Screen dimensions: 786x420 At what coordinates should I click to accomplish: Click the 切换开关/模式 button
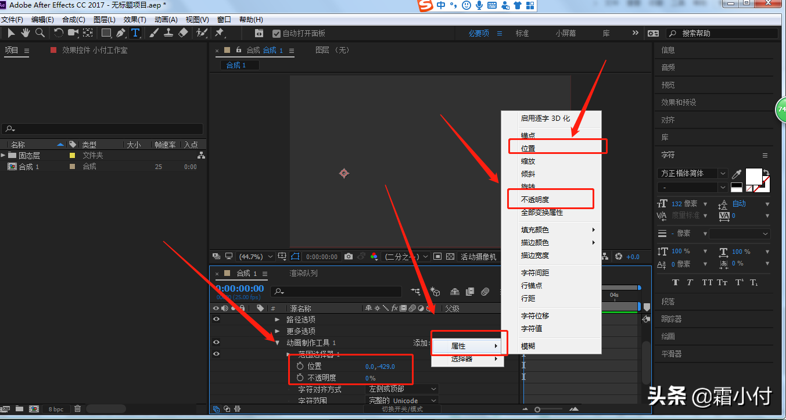pyautogui.click(x=402, y=409)
